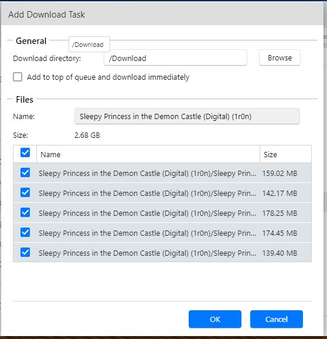Sort files by the Name column header

tap(148, 154)
